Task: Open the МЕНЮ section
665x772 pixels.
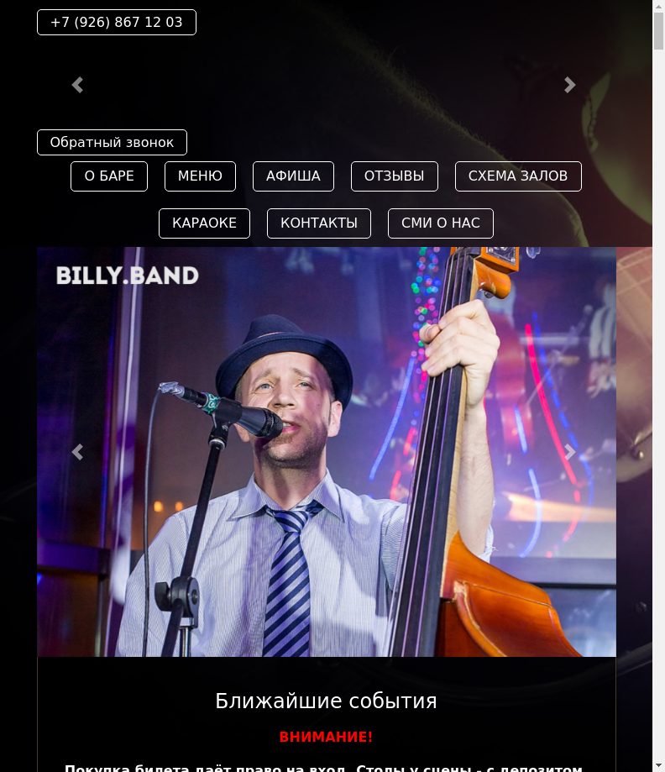Action: [x=200, y=176]
